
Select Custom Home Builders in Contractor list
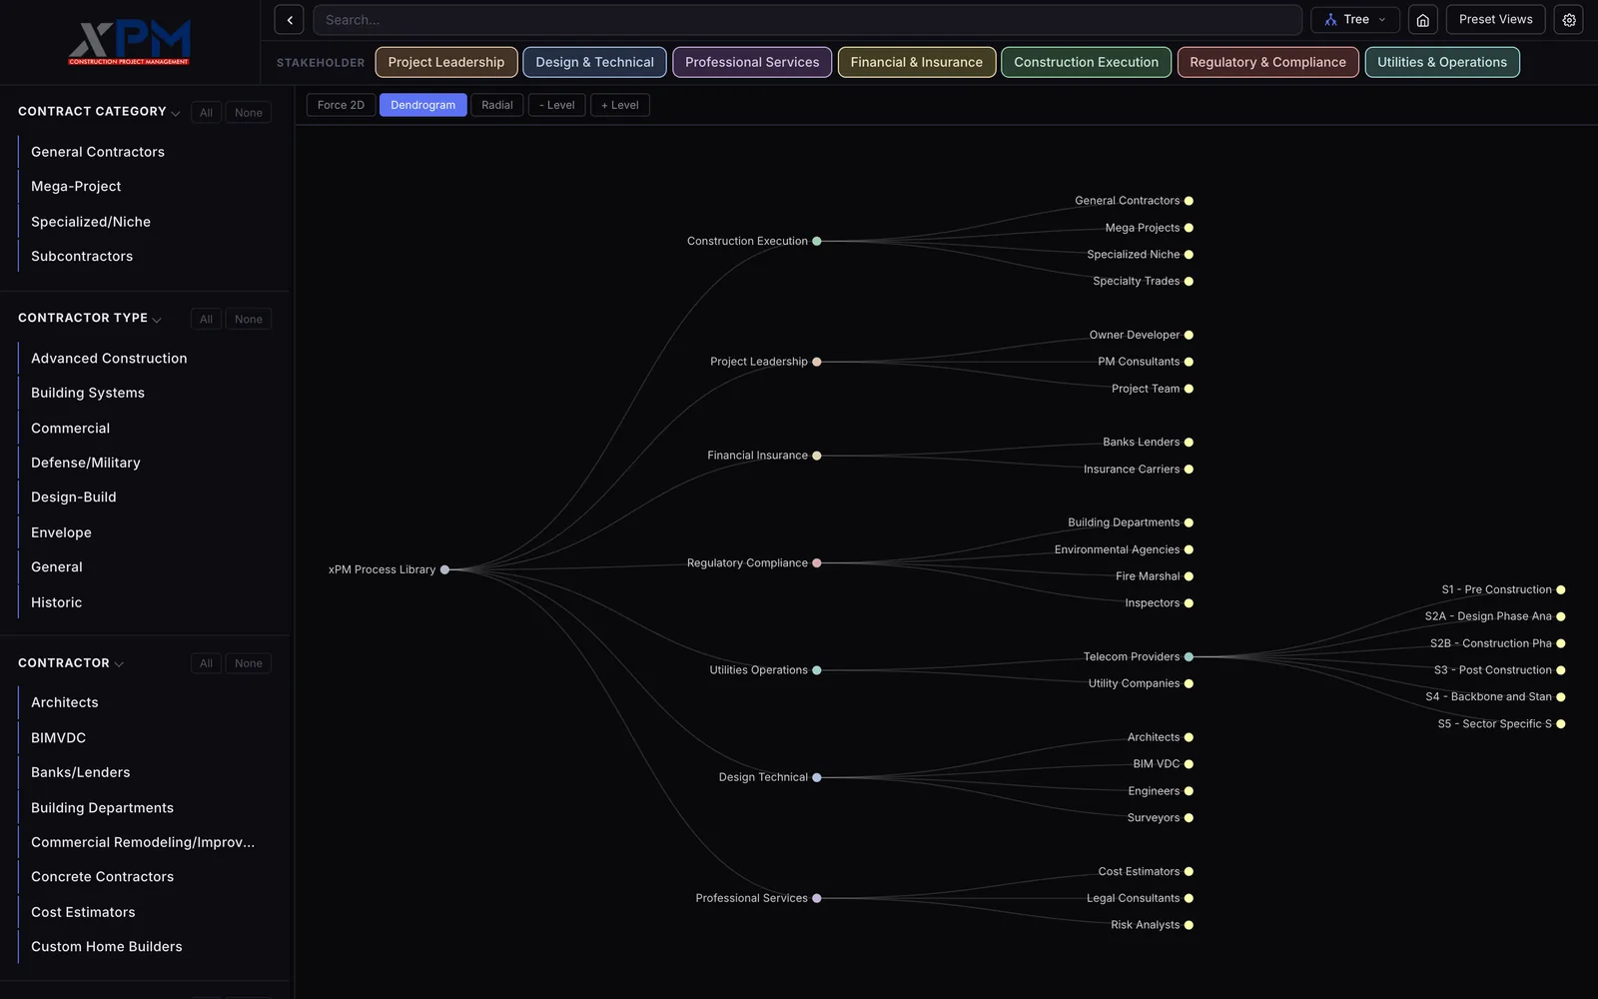coord(107,947)
